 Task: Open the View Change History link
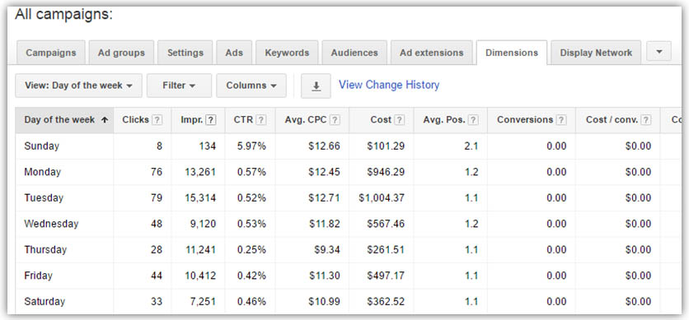click(389, 85)
